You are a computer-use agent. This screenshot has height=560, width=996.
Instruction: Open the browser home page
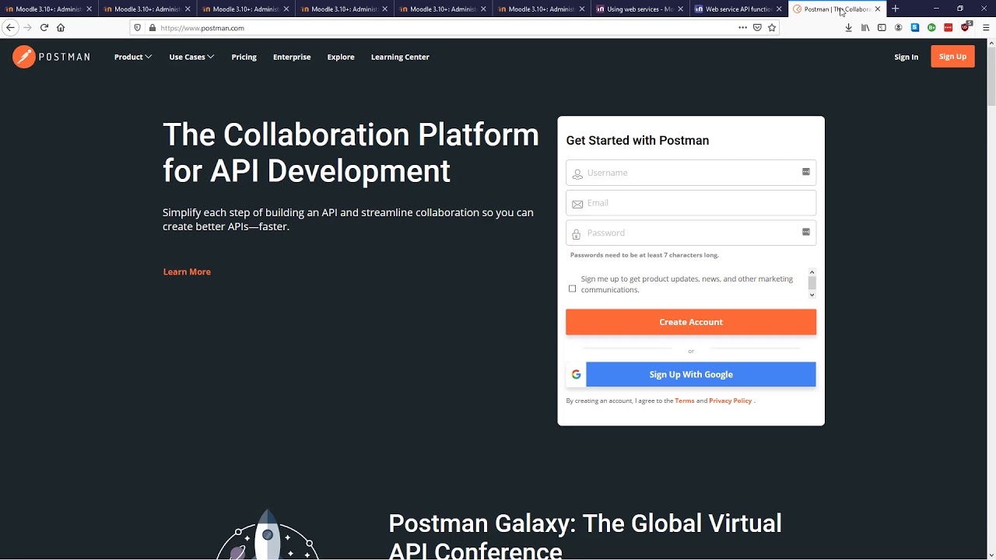tap(61, 27)
